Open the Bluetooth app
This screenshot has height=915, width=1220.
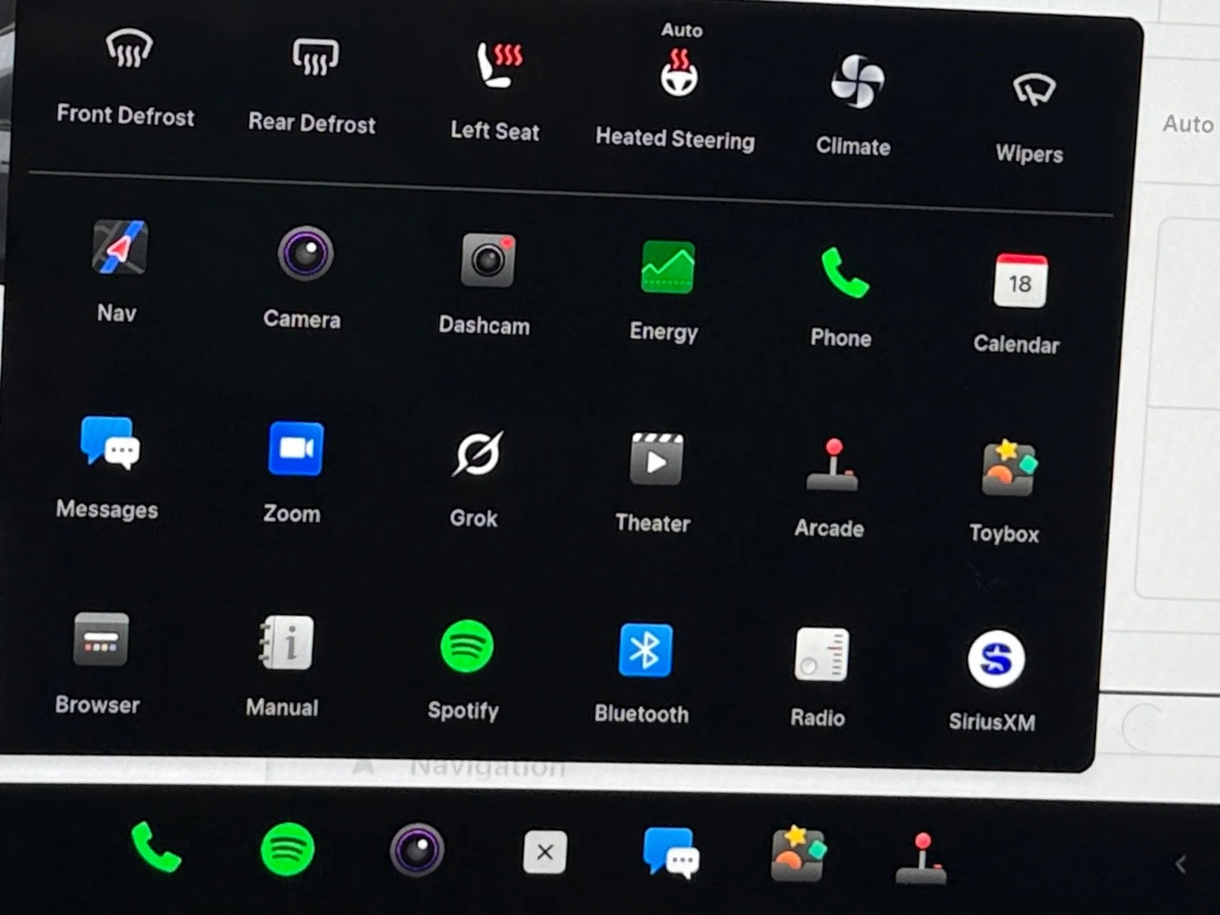pyautogui.click(x=645, y=650)
